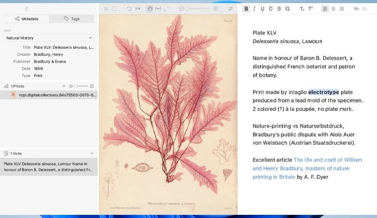Flip the image horizontally
Screen dimensions: 377x218
tap(138, 9)
